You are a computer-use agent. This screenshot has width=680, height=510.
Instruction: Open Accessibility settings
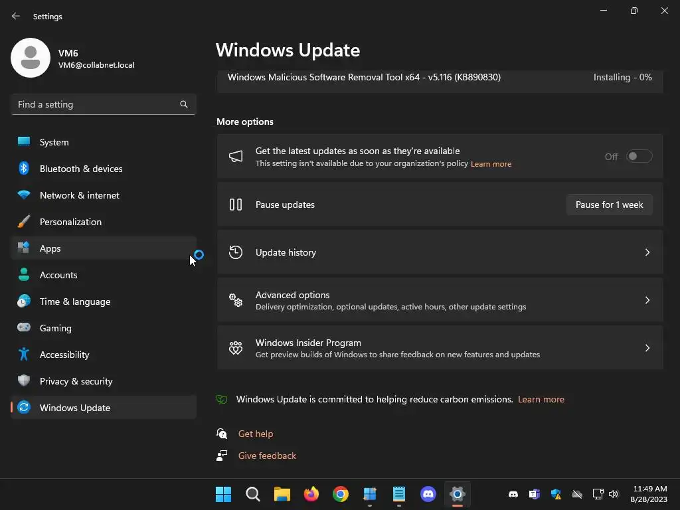(104, 355)
